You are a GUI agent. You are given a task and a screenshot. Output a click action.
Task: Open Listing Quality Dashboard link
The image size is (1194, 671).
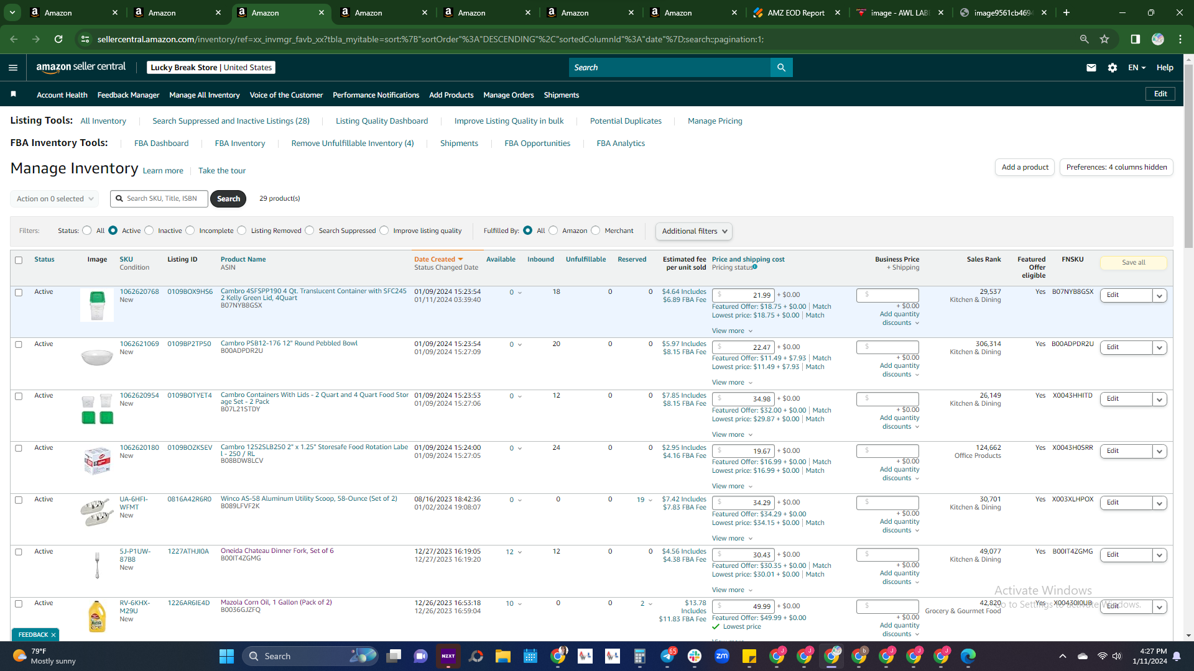382,121
